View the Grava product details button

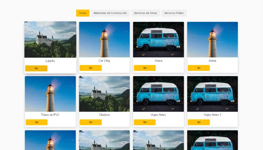coord(145,68)
